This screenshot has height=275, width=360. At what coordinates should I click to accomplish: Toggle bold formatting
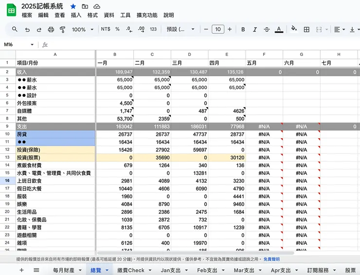point(243,29)
